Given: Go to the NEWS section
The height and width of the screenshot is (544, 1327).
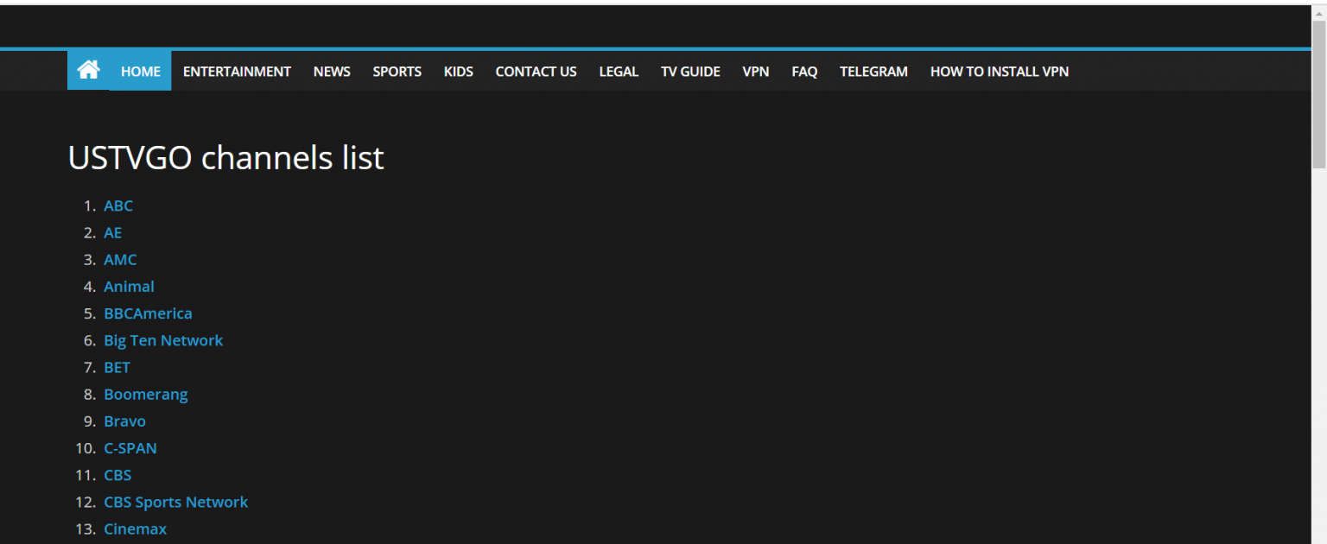Looking at the screenshot, I should [332, 71].
